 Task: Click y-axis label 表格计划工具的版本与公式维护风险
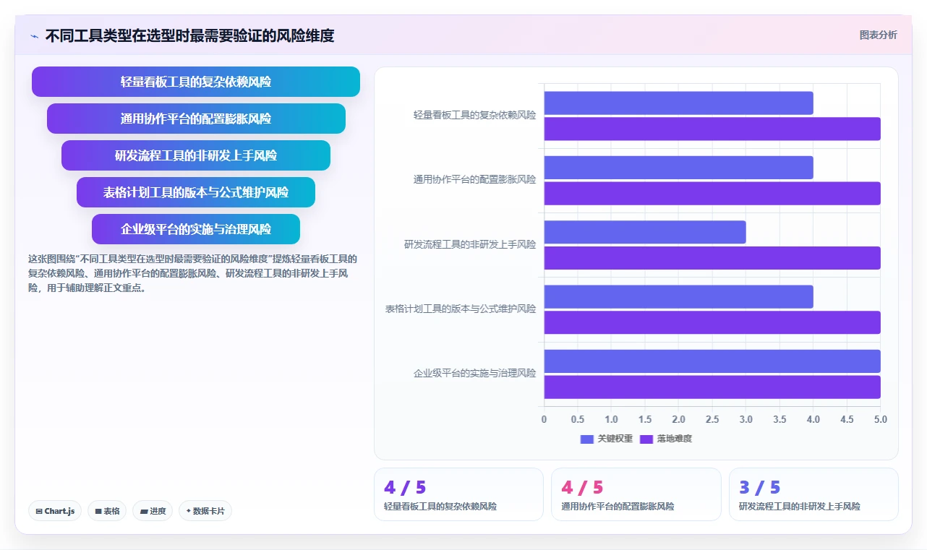click(x=461, y=309)
